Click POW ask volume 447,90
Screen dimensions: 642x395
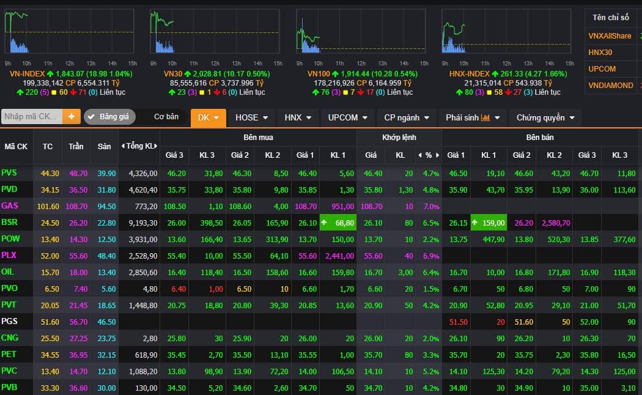pyautogui.click(x=493, y=240)
